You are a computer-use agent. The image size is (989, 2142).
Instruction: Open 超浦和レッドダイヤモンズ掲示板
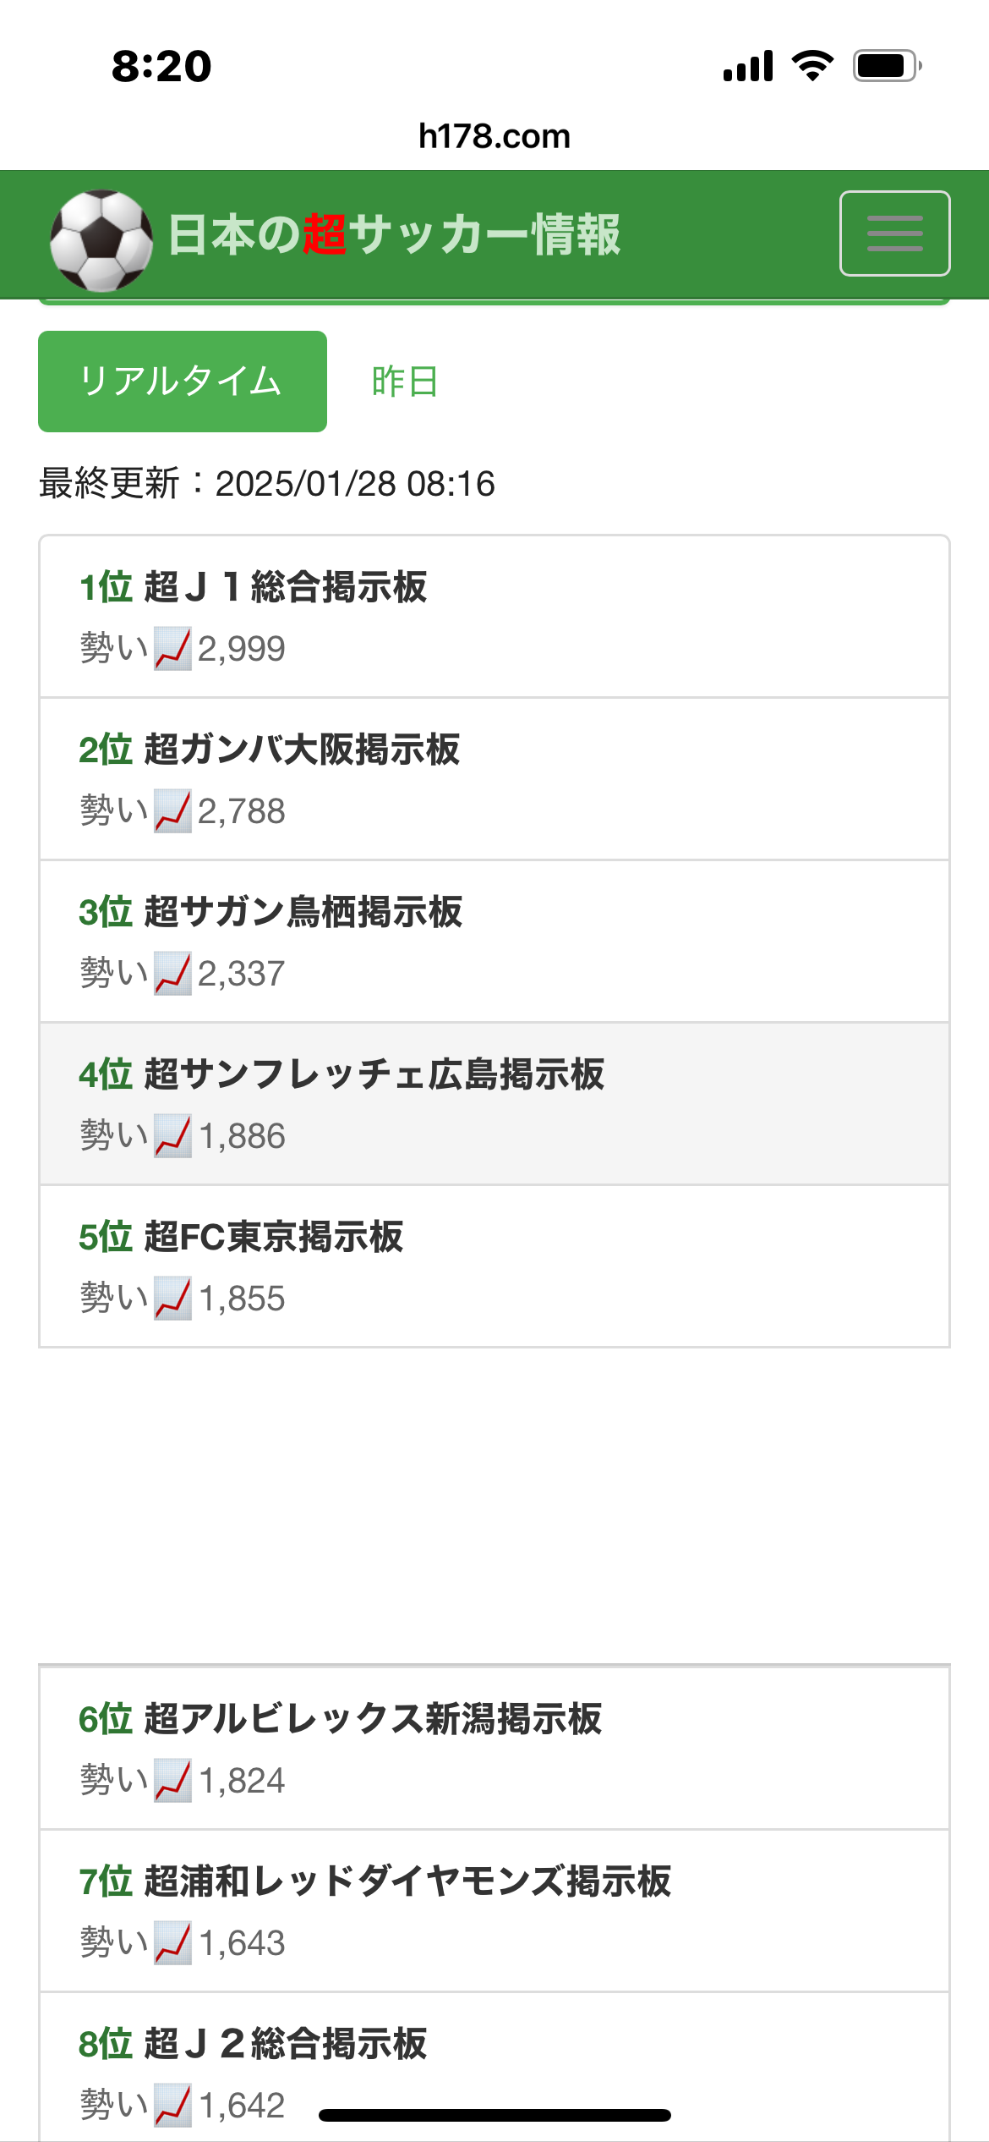(407, 1881)
